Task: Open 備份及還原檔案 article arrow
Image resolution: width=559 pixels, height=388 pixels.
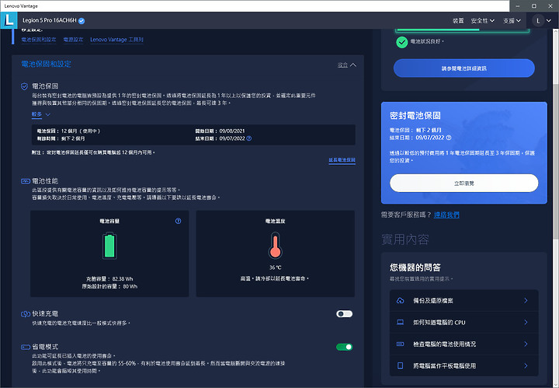Action: pos(526,301)
